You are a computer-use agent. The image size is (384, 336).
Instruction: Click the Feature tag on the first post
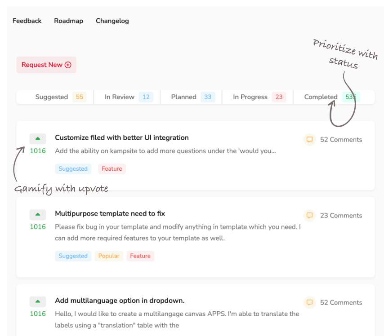pos(112,168)
